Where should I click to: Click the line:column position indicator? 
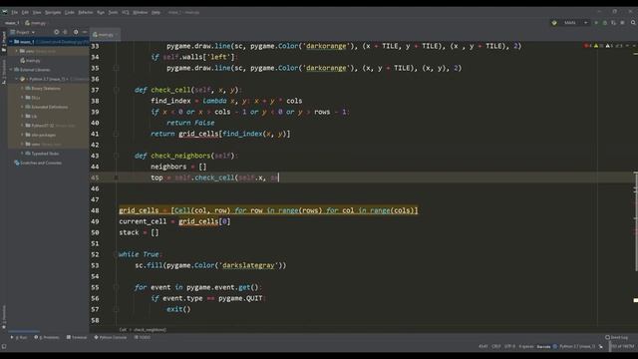482,347
